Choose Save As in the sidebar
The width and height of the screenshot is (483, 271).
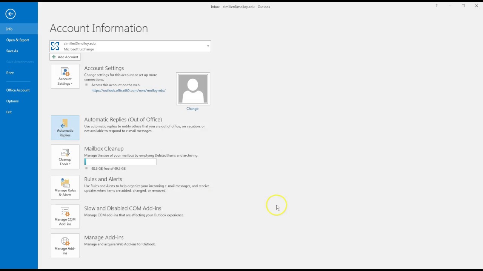pos(19,51)
